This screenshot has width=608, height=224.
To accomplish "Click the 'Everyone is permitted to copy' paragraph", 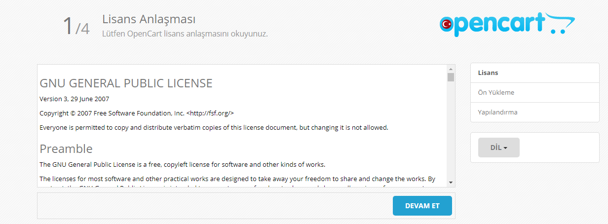I will coord(214,128).
